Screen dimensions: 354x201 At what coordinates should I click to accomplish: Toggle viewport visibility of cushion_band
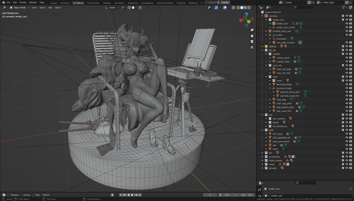click(347, 58)
